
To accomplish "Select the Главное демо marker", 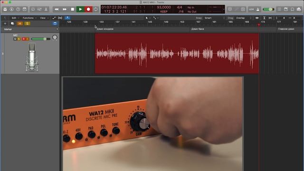I will click(x=286, y=29).
